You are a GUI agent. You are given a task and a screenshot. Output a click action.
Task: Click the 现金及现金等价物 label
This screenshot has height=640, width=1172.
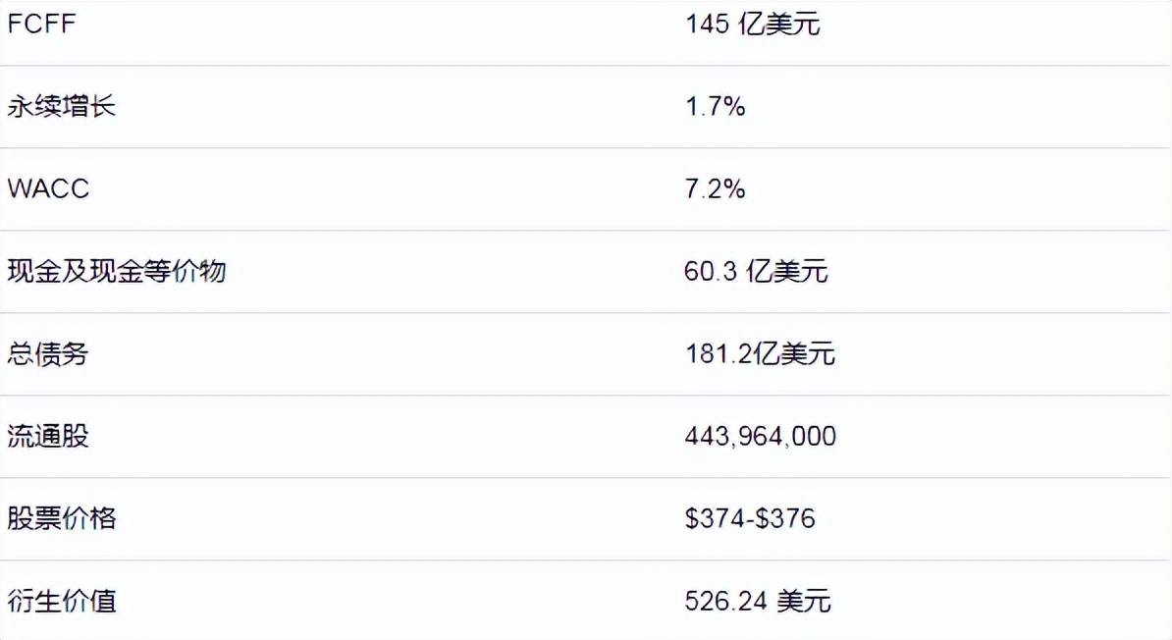pyautogui.click(x=117, y=271)
